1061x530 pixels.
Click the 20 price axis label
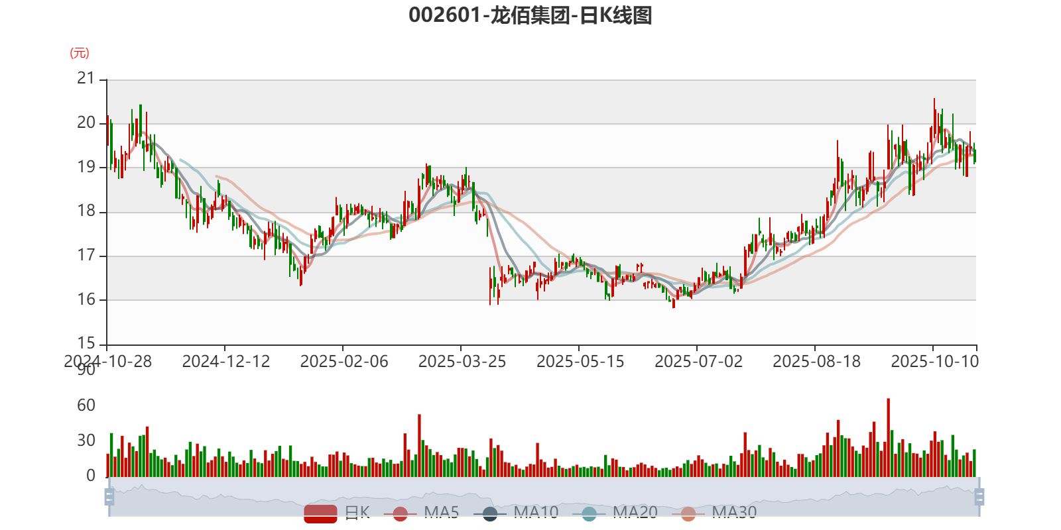pos(86,123)
